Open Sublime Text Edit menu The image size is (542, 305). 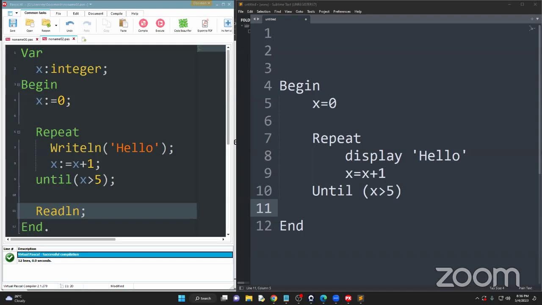pyautogui.click(x=250, y=11)
